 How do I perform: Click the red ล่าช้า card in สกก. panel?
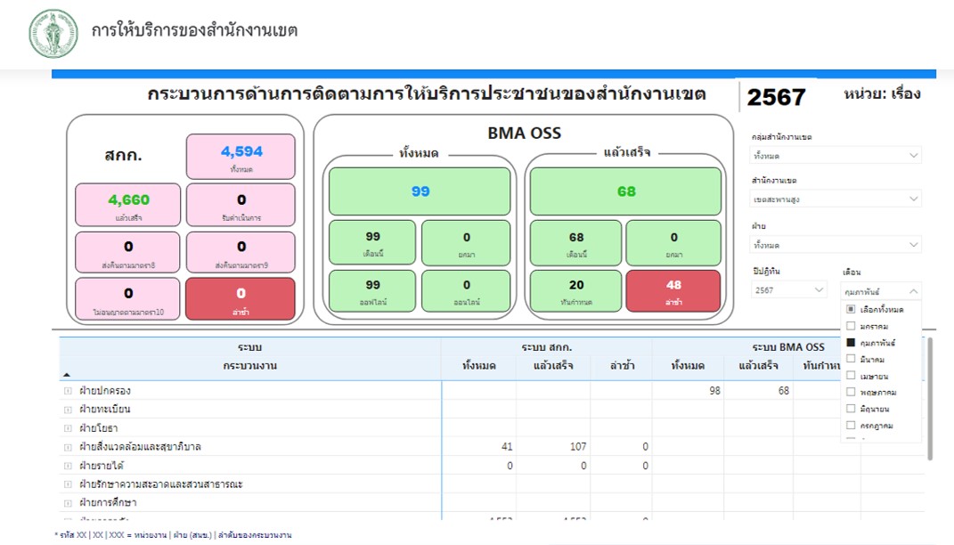point(241,298)
